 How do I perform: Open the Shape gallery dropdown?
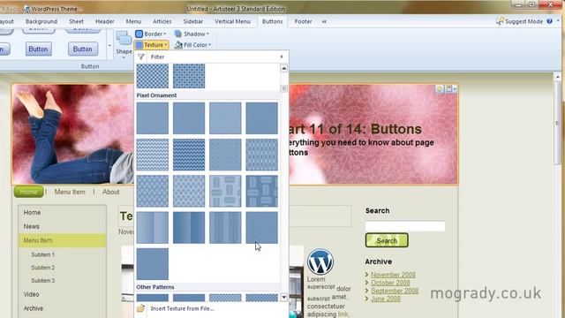[x=124, y=57]
